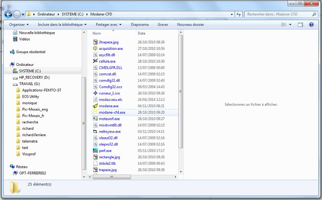Select the modaccess.elc file icon
The width and height of the screenshot is (322, 200).
pyautogui.click(x=95, y=99)
